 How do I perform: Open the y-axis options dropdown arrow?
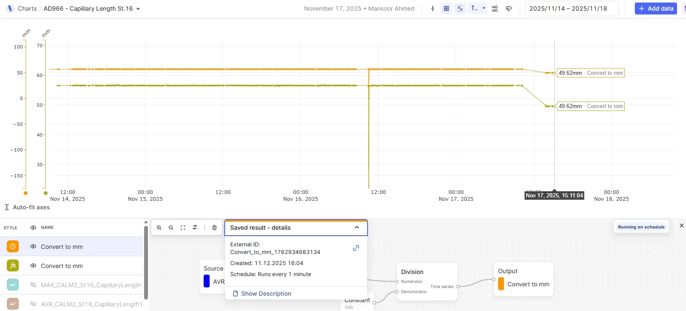tap(483, 8)
